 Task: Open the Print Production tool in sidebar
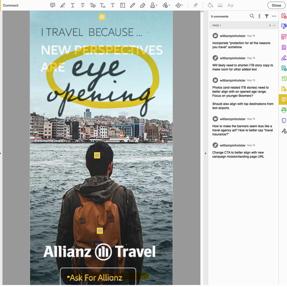tap(284, 110)
